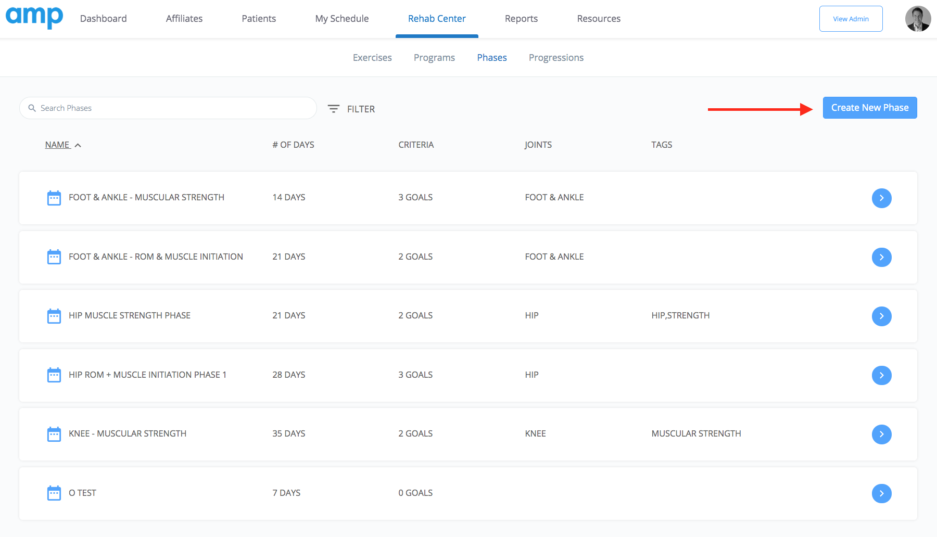
Task: Expand the FOOT & ANKLE - ROM & MUSCLE INITIATION row
Action: (881, 257)
